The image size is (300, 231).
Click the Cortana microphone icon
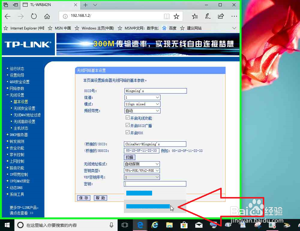click(x=111, y=225)
